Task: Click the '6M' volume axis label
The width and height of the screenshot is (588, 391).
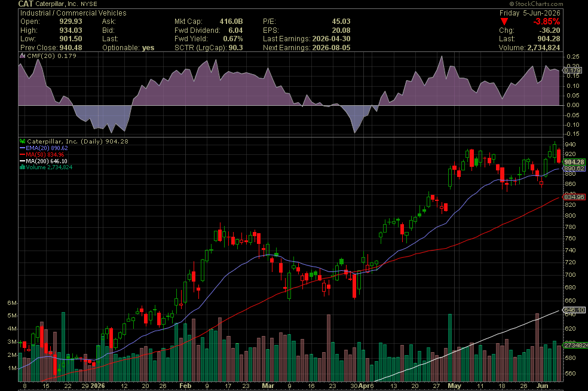Action: pos(12,303)
